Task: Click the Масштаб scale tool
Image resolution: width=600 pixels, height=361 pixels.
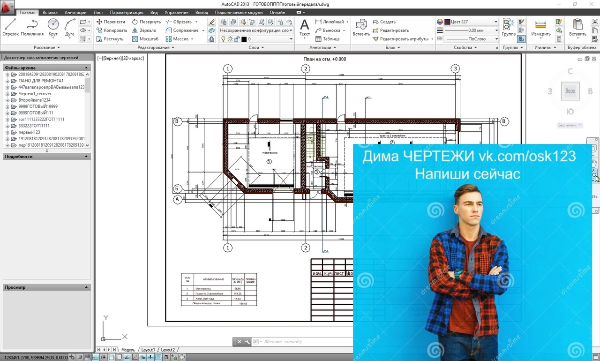Action: (x=145, y=39)
